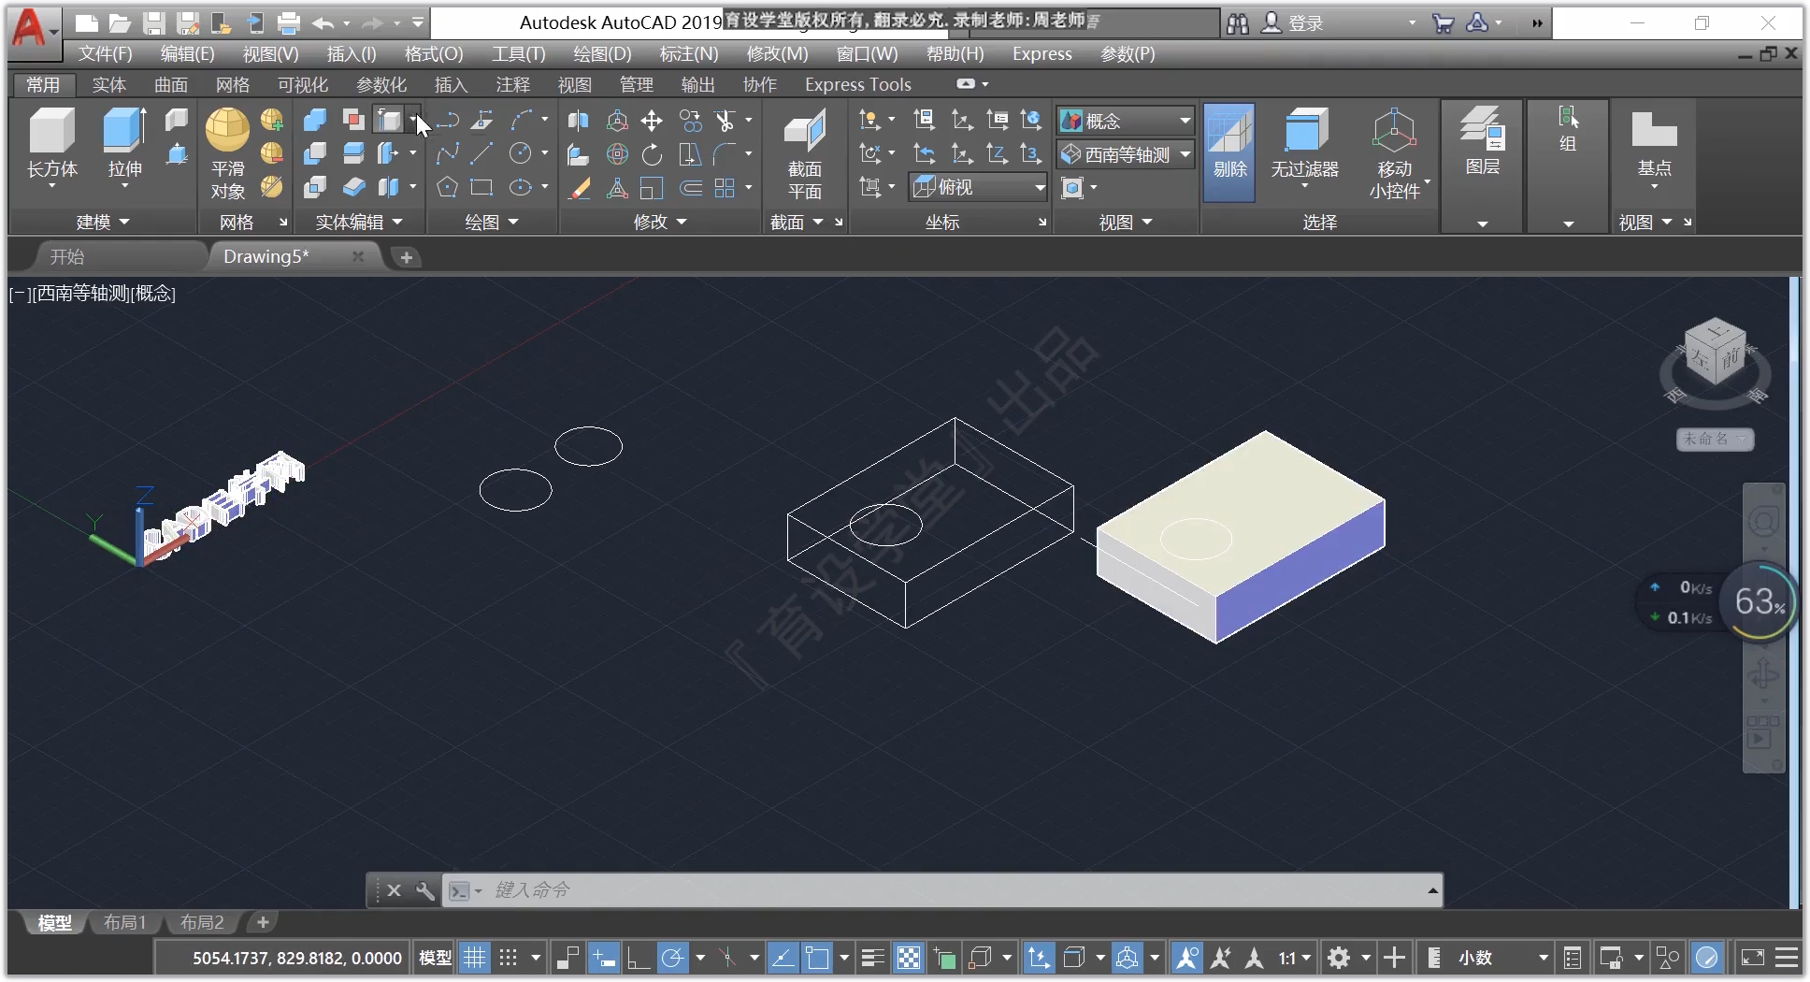Switch to the 实体 ribbon tab

tap(108, 84)
